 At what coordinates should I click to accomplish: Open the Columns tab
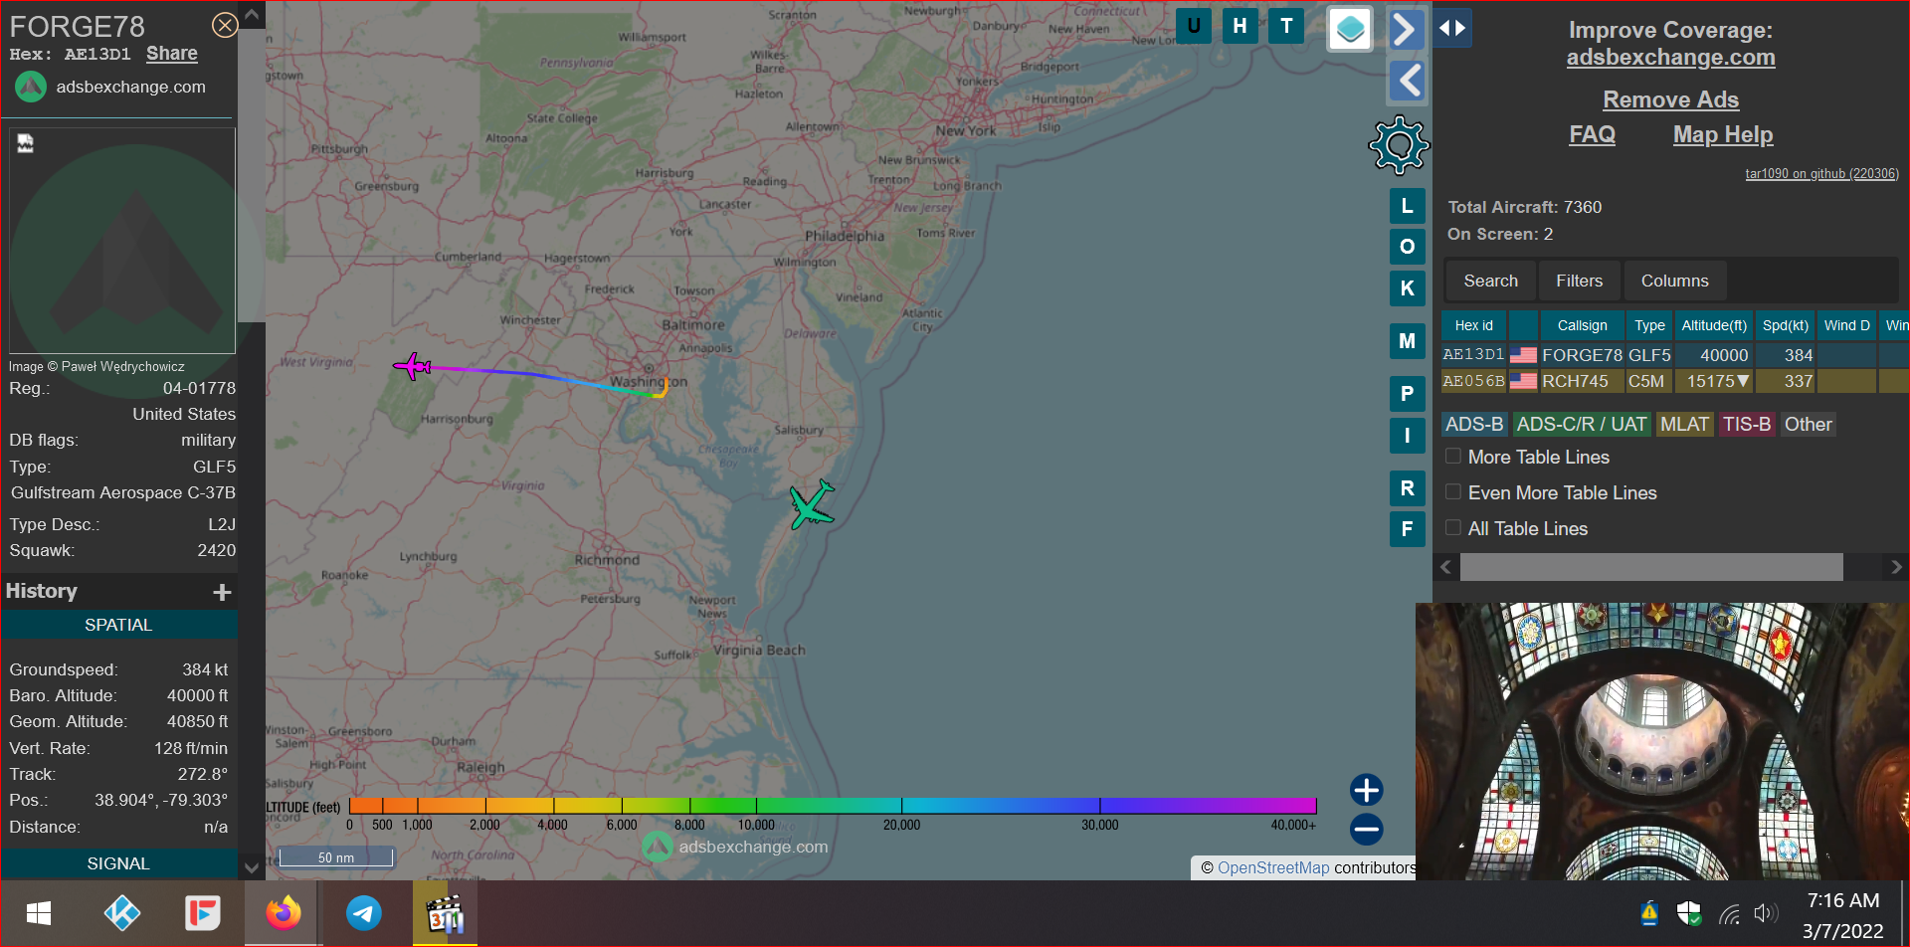(x=1674, y=282)
